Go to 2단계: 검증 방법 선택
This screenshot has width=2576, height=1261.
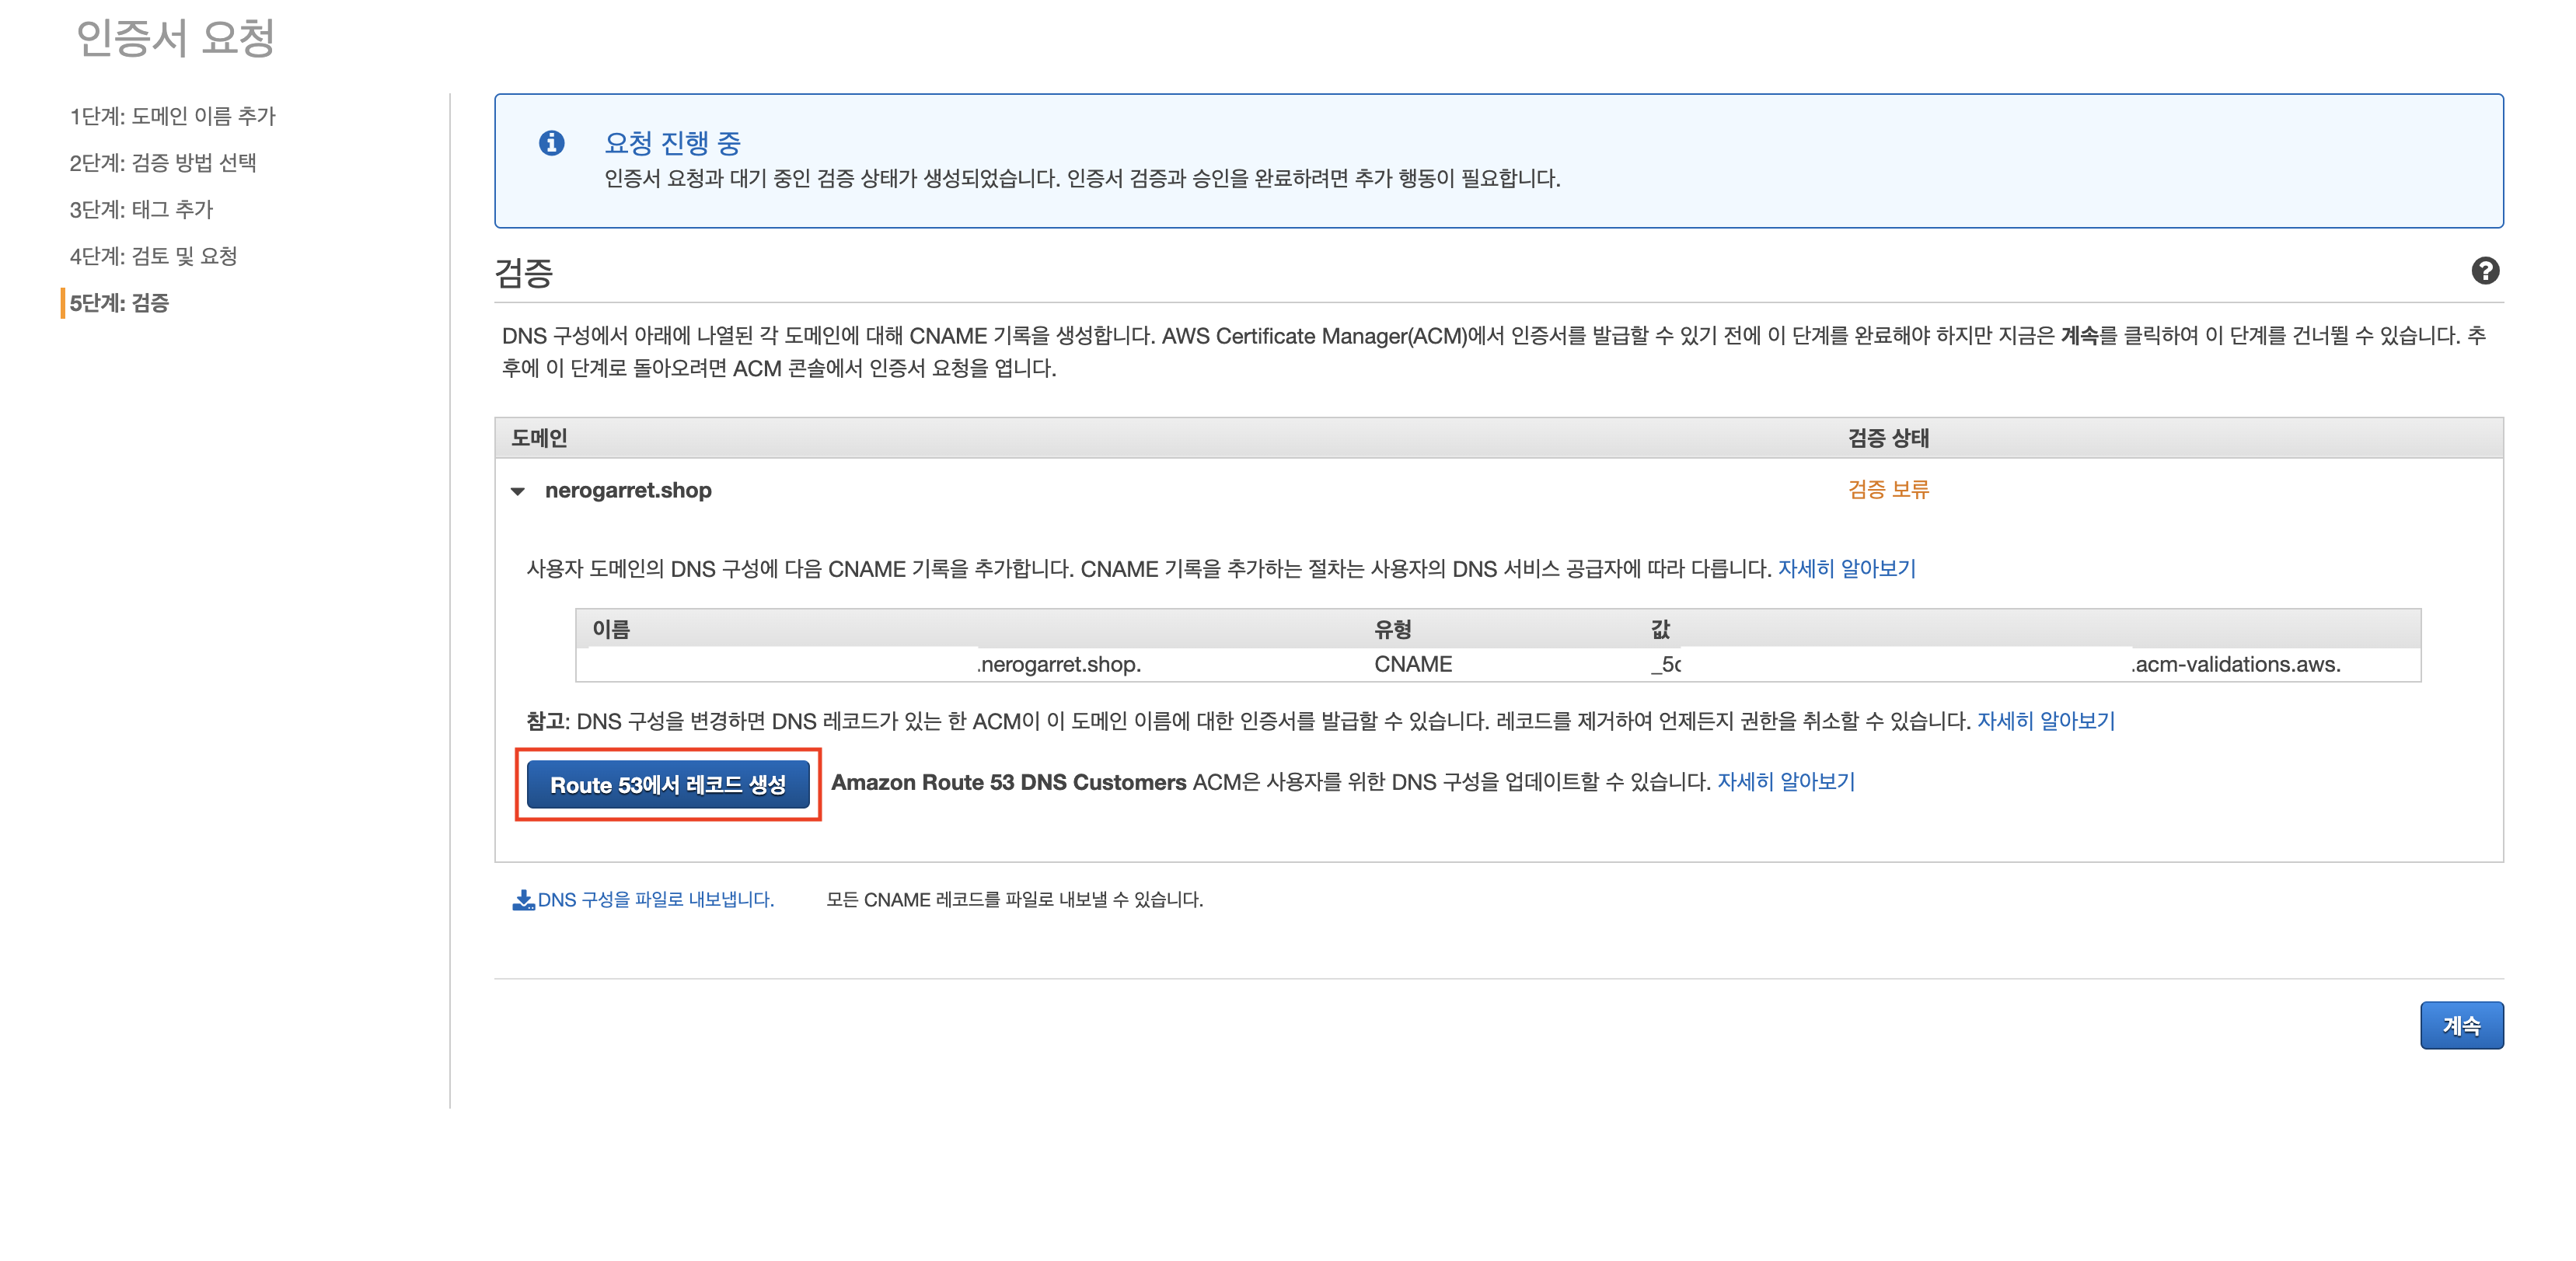[x=163, y=163]
